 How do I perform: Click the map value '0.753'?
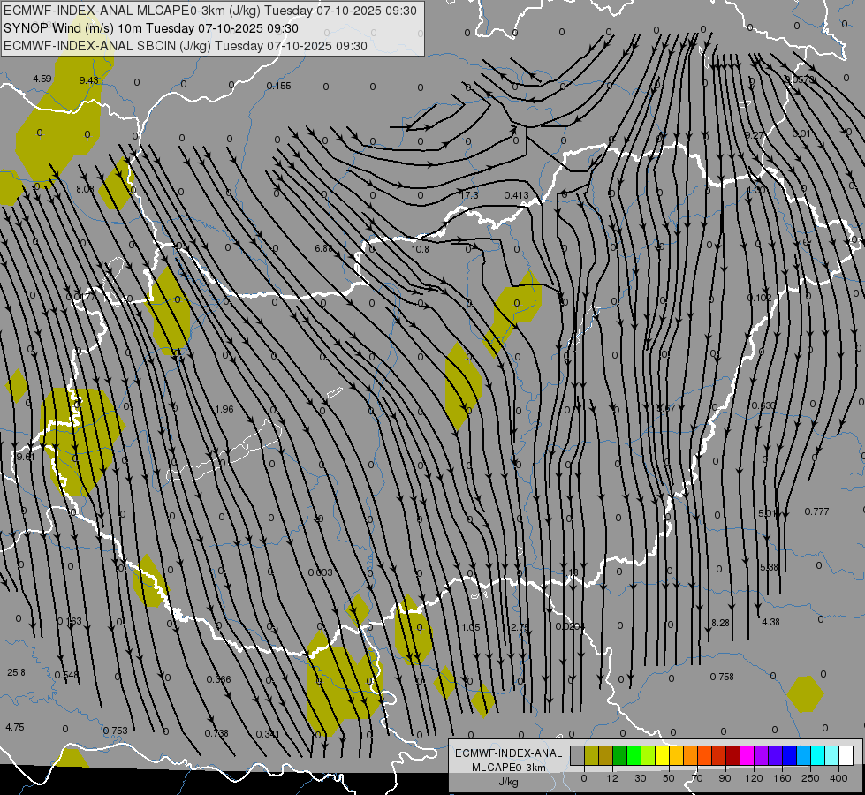[115, 731]
